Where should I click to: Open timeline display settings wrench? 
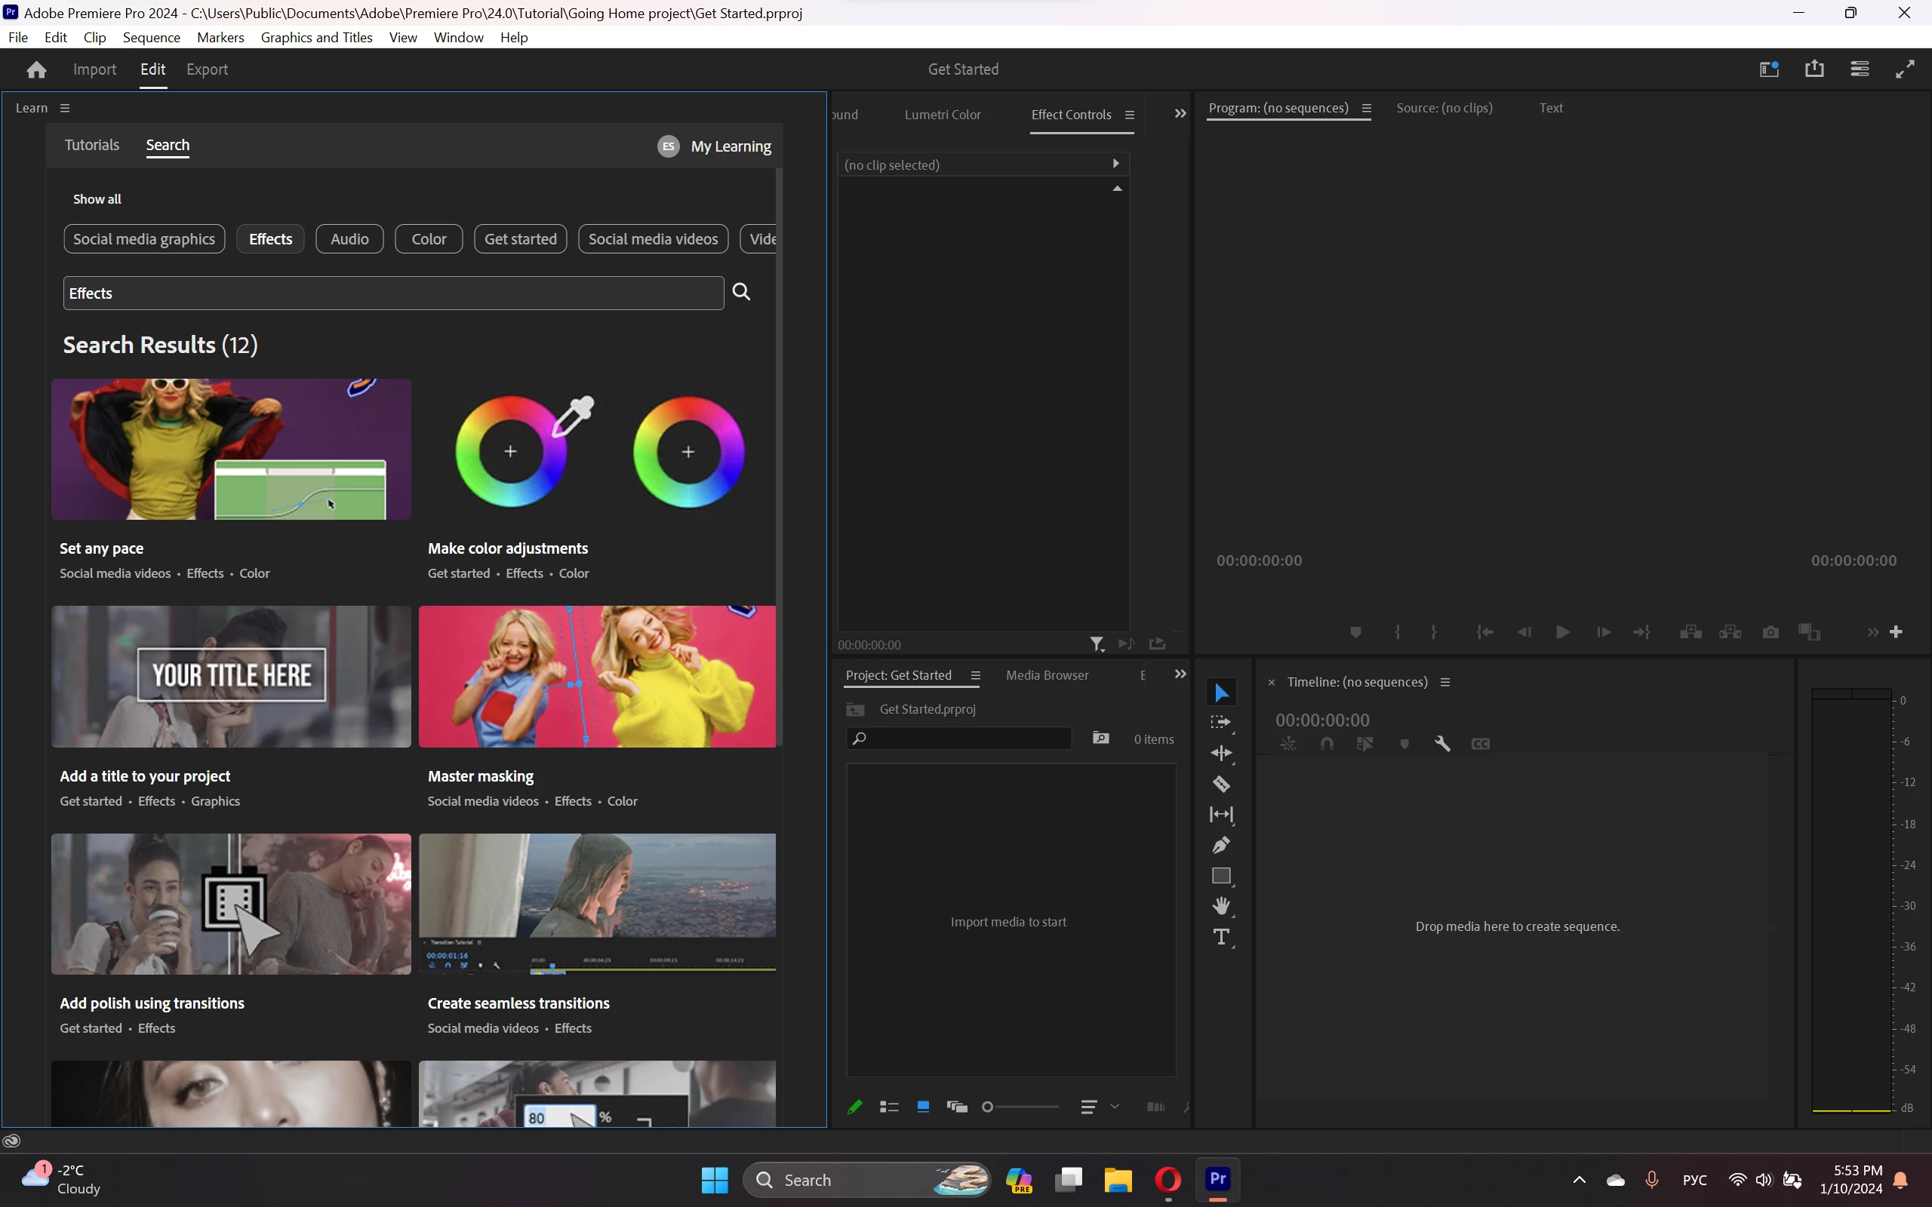coord(1441,744)
